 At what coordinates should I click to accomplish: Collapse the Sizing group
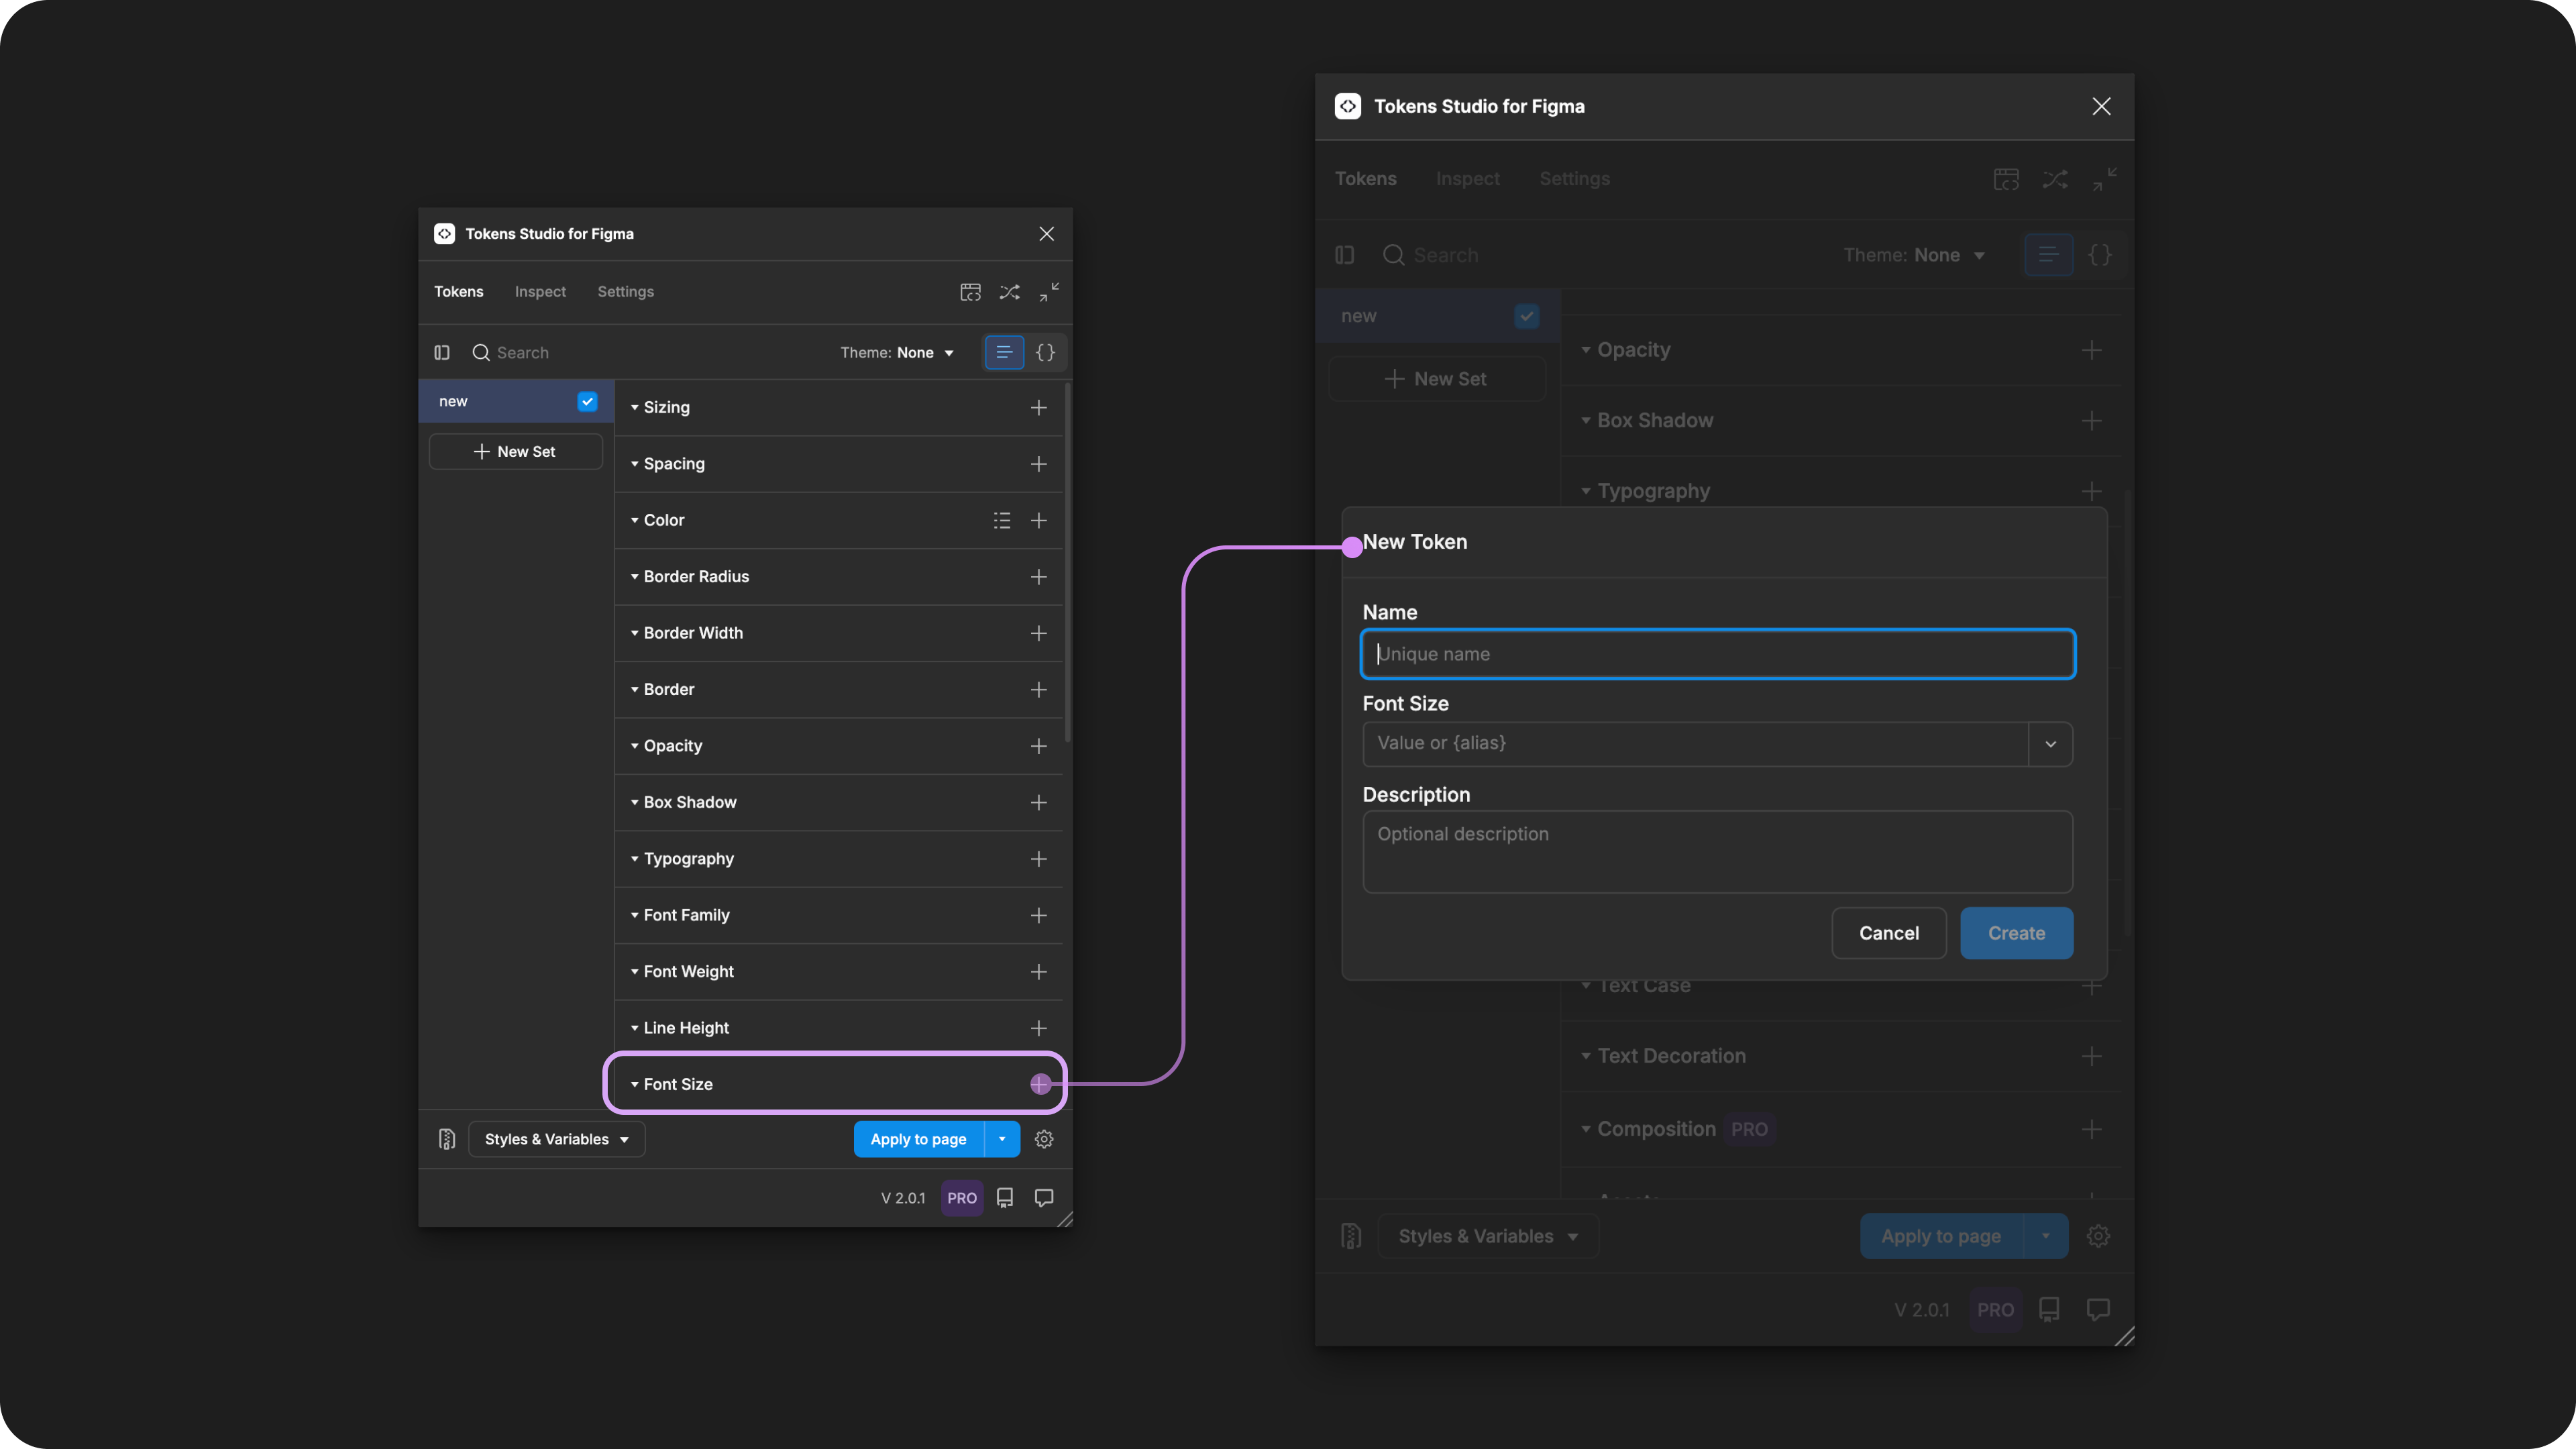(x=634, y=407)
